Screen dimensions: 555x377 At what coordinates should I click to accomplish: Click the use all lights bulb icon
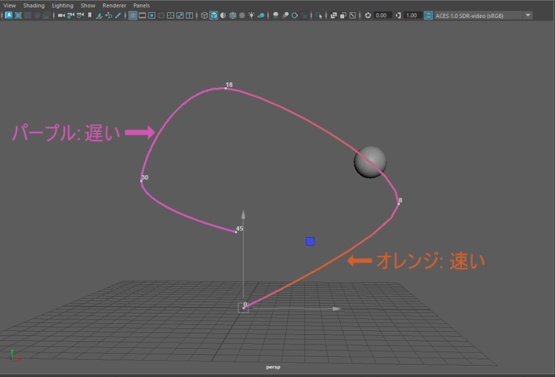pyautogui.click(x=251, y=16)
